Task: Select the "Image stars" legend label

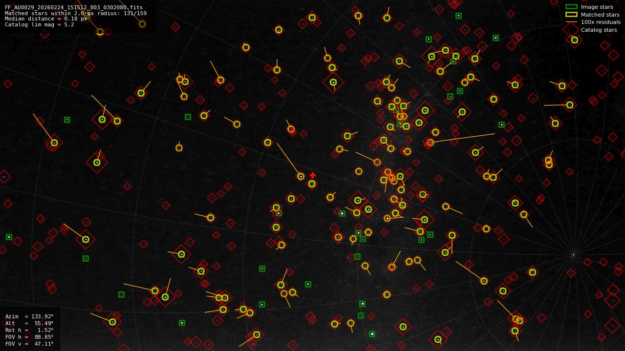Action: tap(597, 7)
